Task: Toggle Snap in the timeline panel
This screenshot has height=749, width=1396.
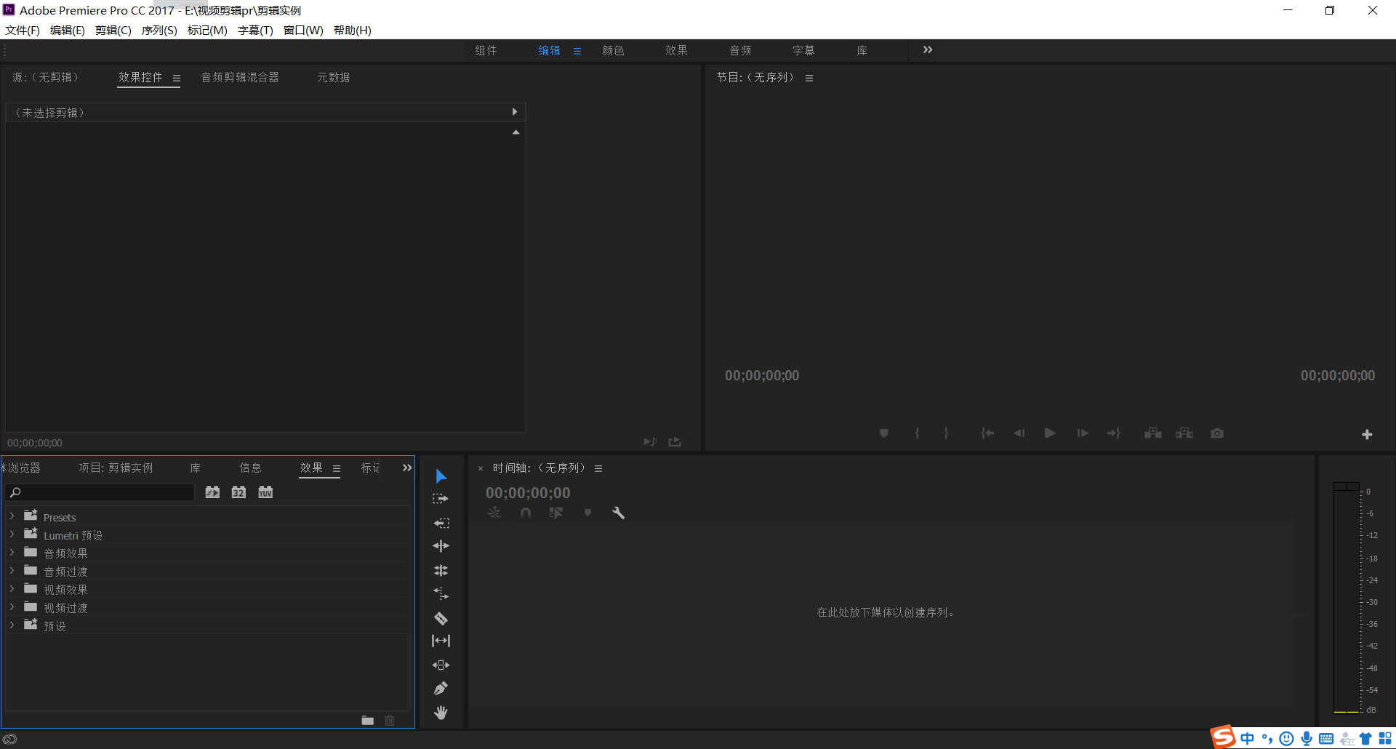Action: click(526, 513)
